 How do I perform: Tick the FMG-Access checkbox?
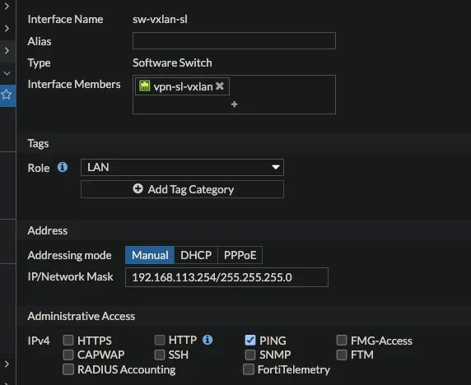pos(342,341)
